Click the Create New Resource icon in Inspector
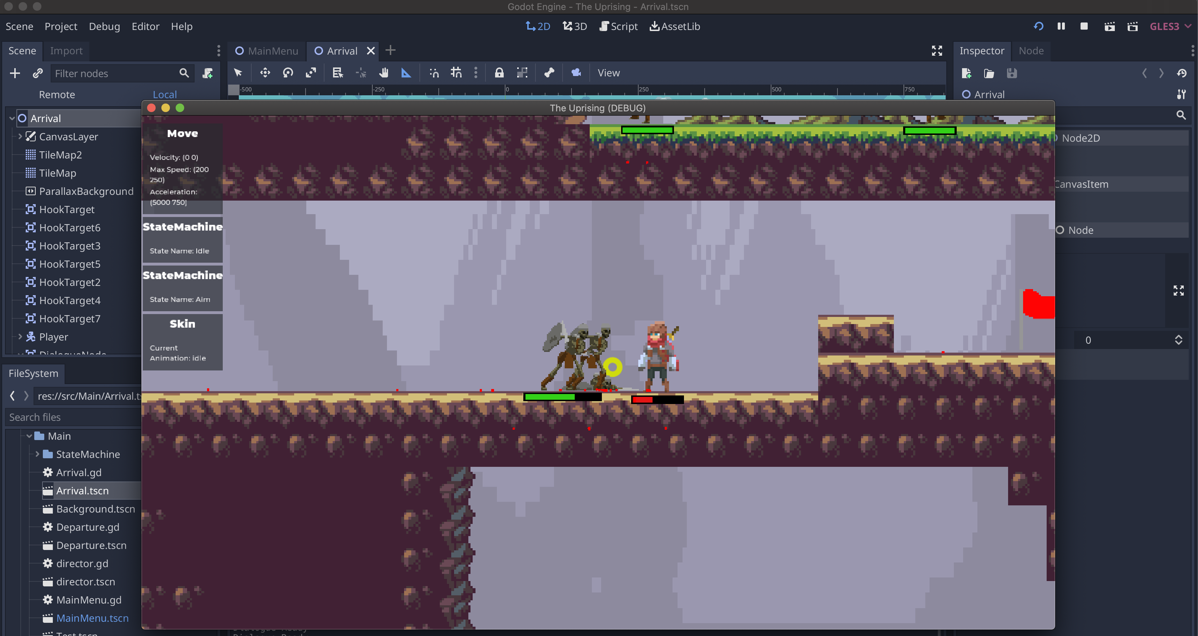Screen dimensions: 1198x636 (966, 73)
